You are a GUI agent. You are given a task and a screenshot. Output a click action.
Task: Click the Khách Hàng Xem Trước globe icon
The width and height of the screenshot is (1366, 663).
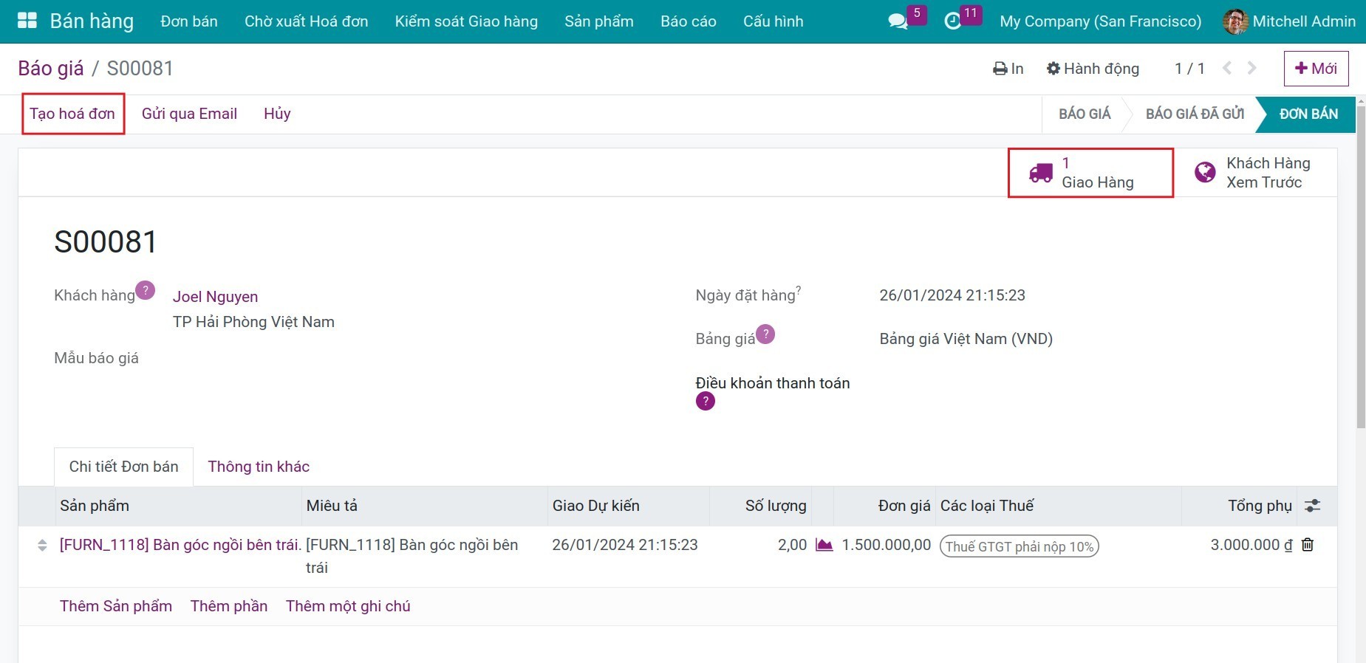(x=1205, y=173)
